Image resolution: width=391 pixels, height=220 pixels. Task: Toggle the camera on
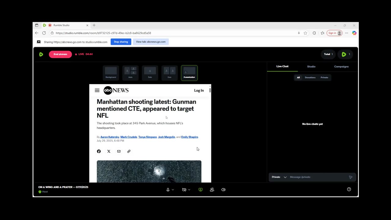(x=184, y=190)
